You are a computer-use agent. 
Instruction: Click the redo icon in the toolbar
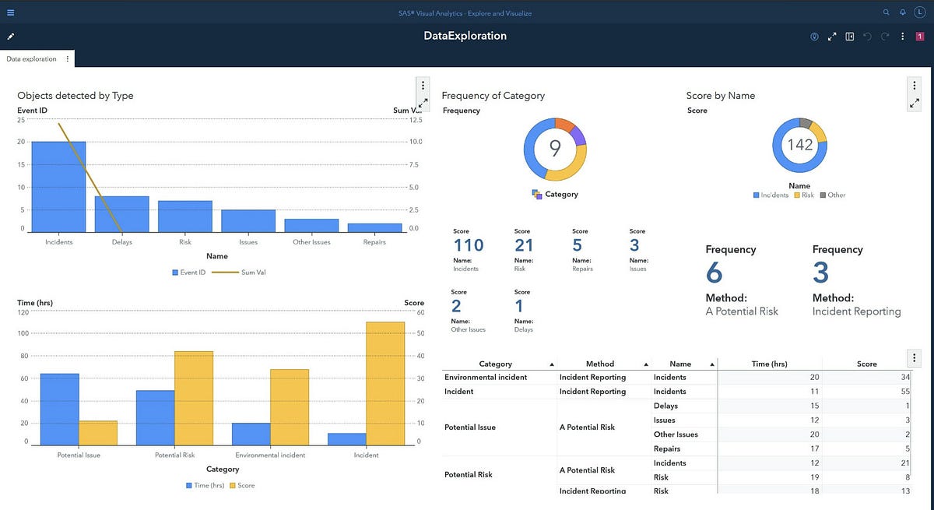point(884,36)
